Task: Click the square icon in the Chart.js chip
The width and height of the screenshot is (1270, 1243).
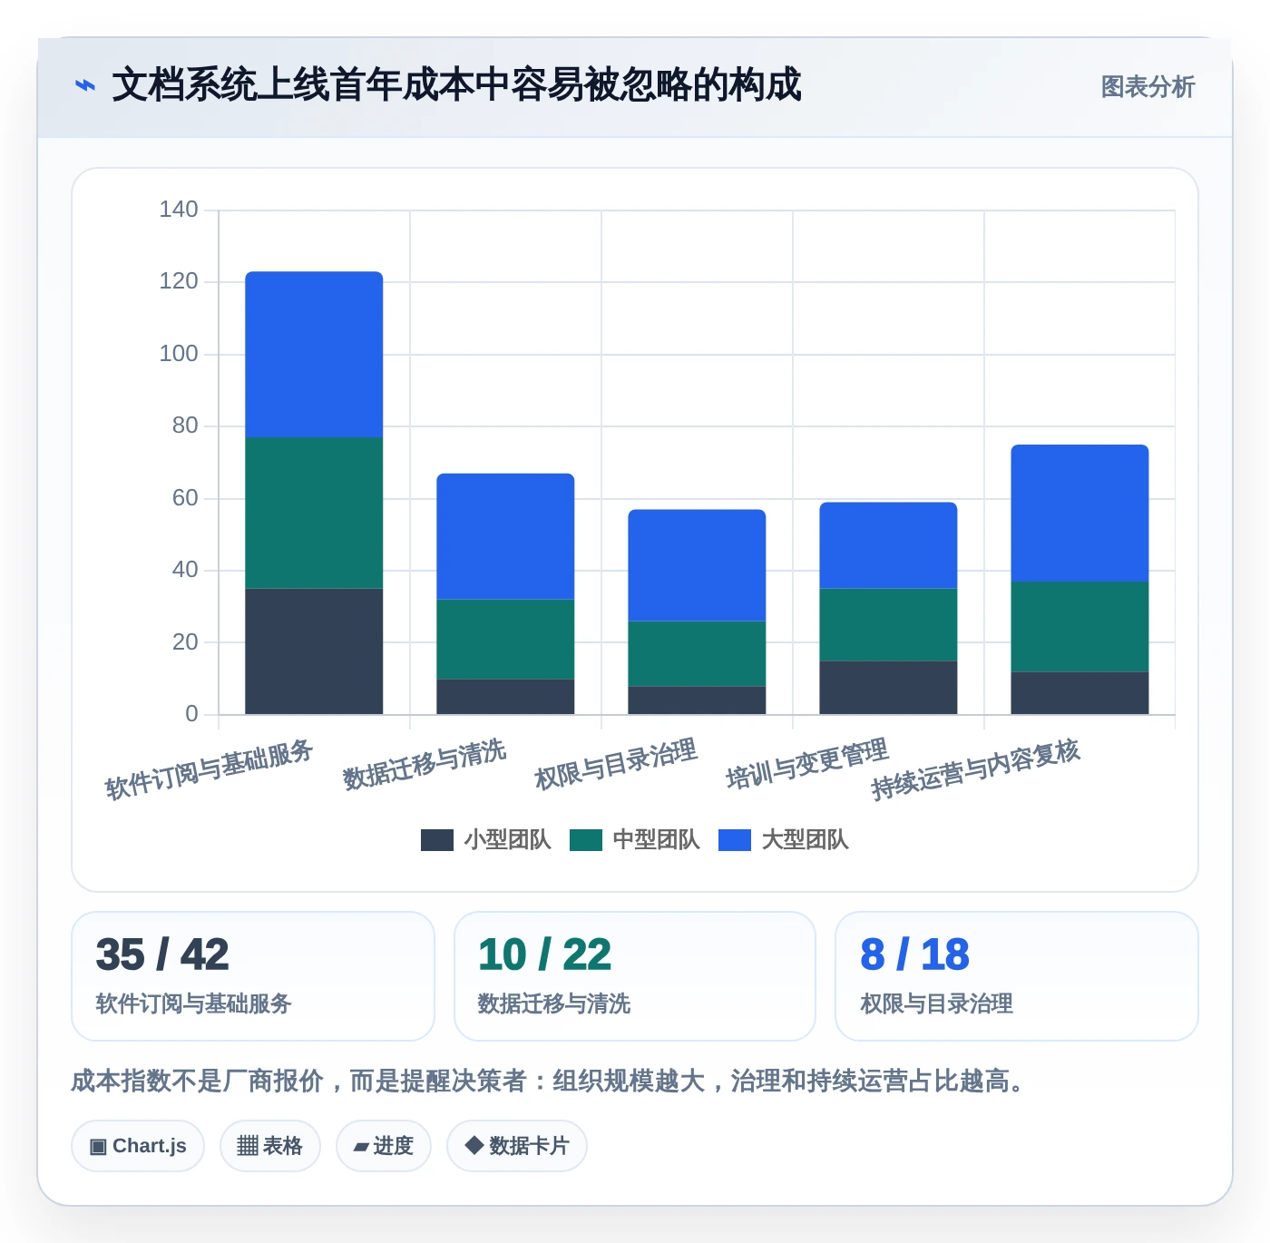Action: 98,1147
